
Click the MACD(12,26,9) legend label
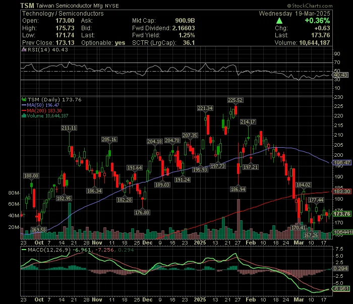point(49,250)
